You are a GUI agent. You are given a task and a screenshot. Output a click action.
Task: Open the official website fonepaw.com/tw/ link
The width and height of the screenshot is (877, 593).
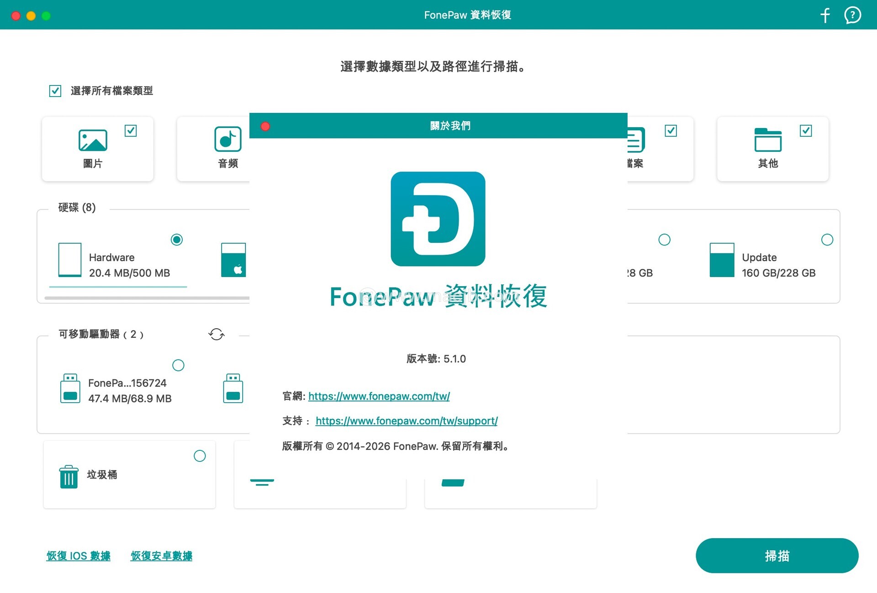point(379,396)
